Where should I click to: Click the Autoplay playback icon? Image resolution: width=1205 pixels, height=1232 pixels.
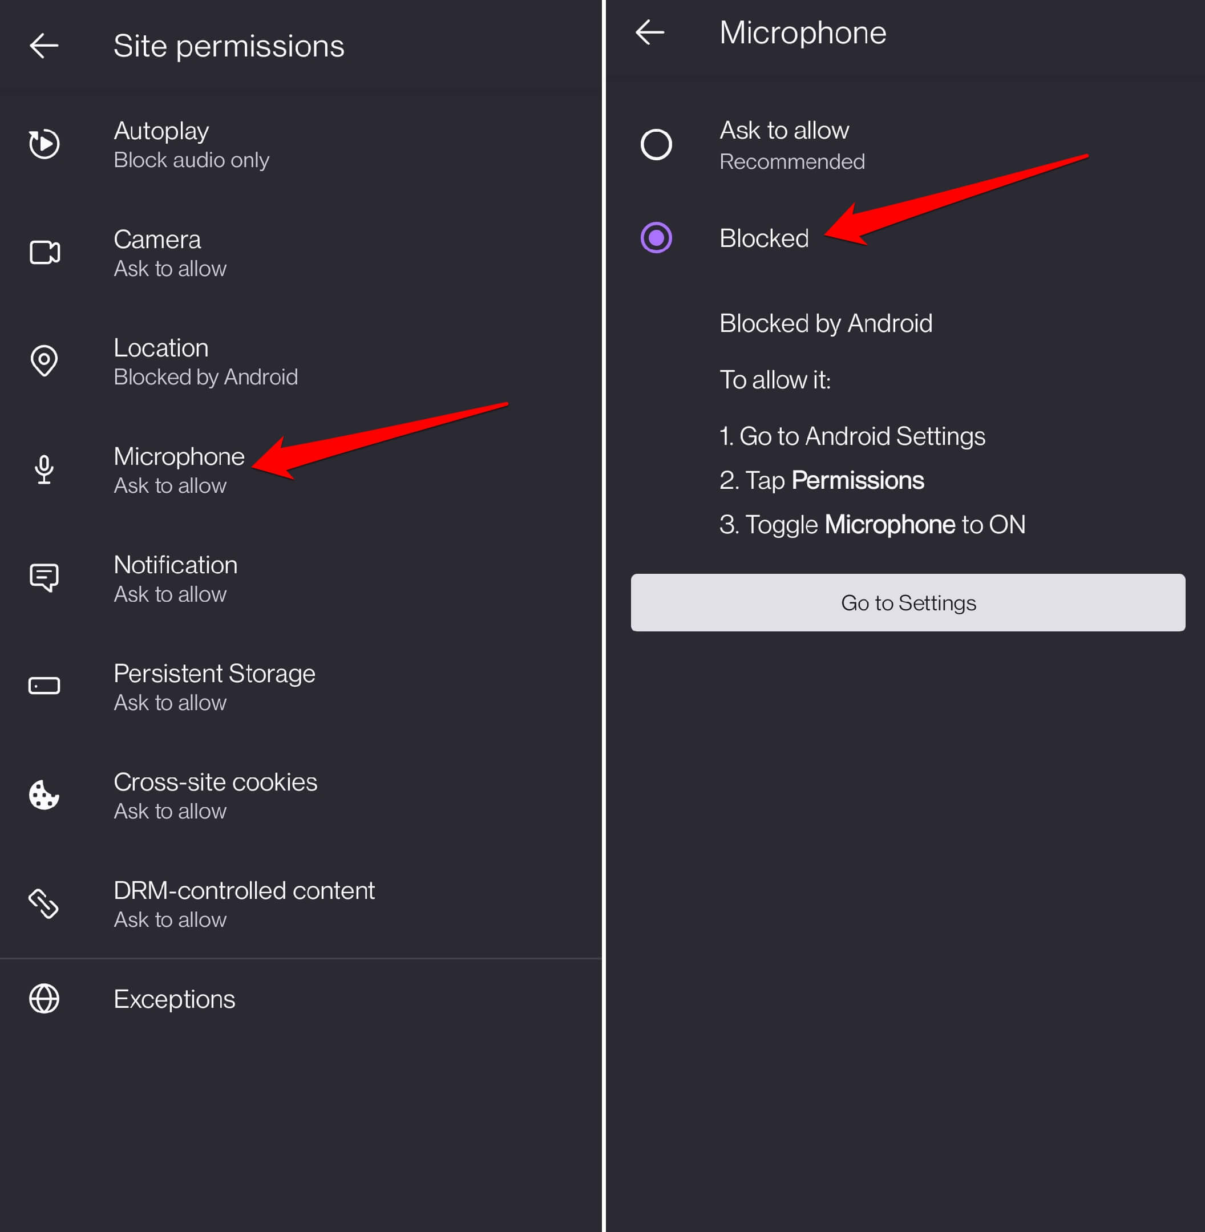click(44, 144)
